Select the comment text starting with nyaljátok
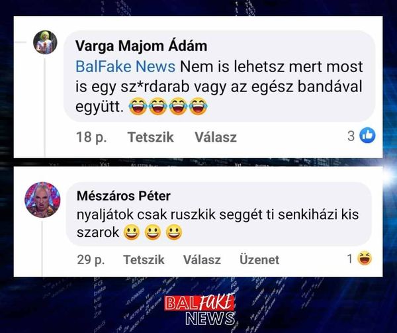397x333 pixels. [218, 223]
